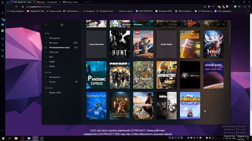Open Fantasy Blacksmith game tile
This screenshot has width=252, height=141.
click(x=96, y=44)
